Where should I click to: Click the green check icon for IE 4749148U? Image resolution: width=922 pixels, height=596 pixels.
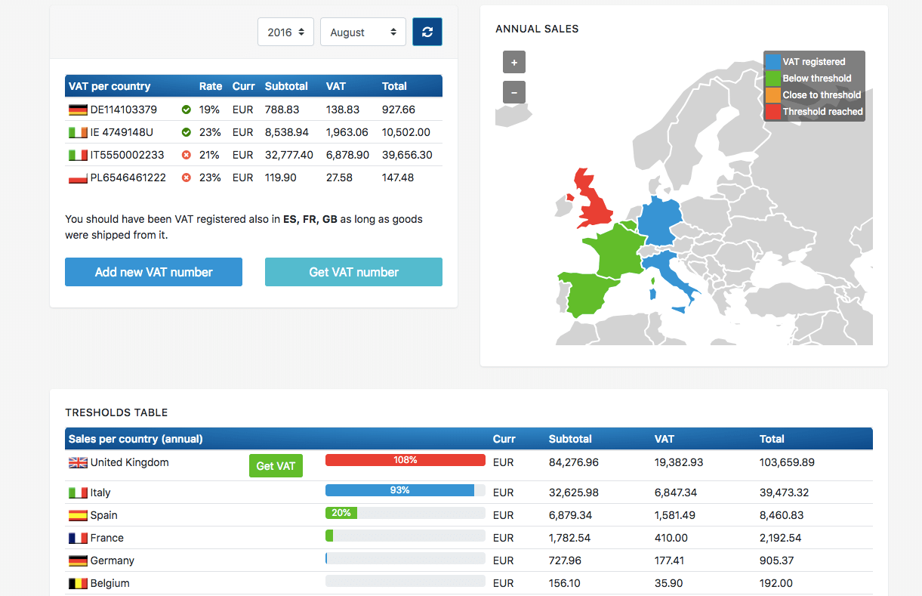[x=186, y=132]
